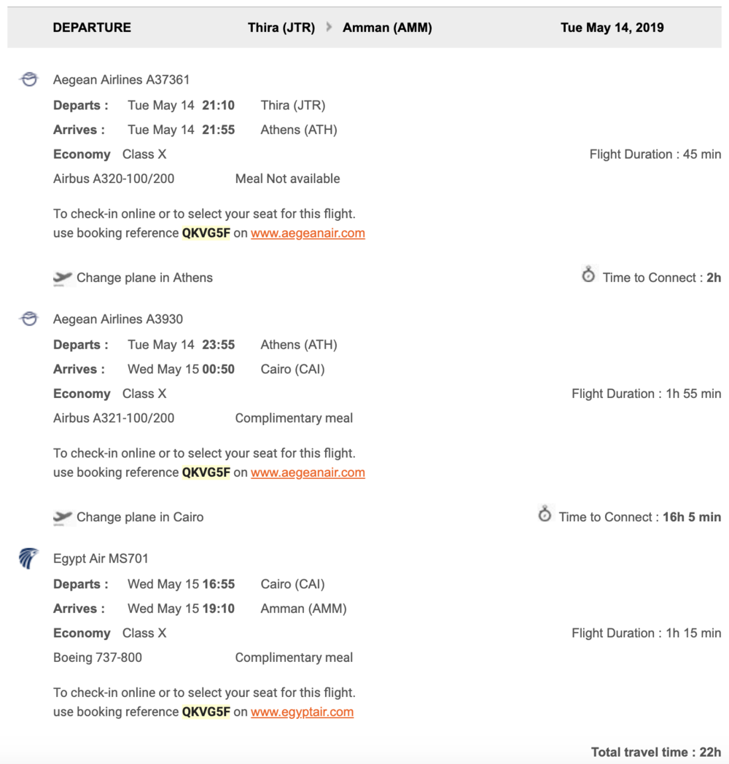Open the aegeanair.com link under flight A3930

[308, 472]
